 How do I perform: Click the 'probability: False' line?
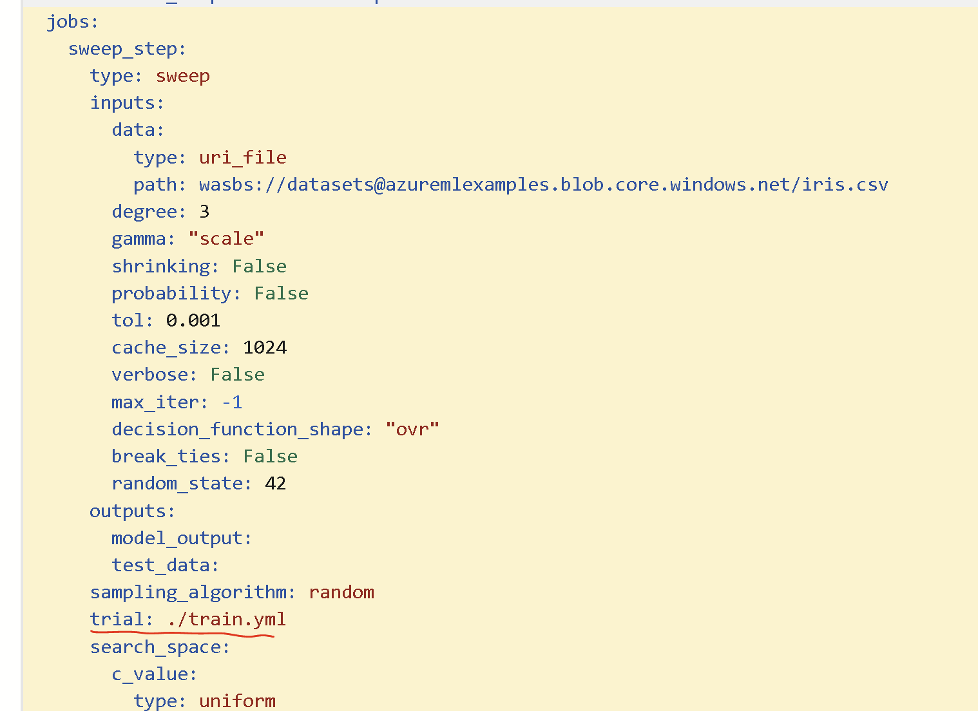pos(210,294)
